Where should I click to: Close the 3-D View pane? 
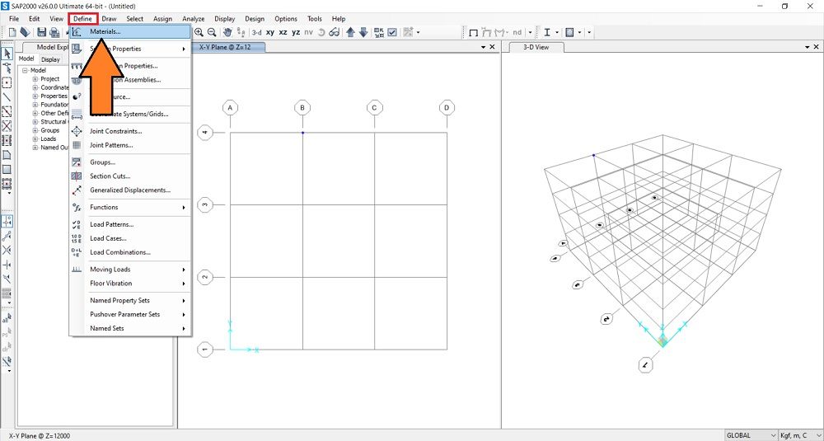point(816,47)
